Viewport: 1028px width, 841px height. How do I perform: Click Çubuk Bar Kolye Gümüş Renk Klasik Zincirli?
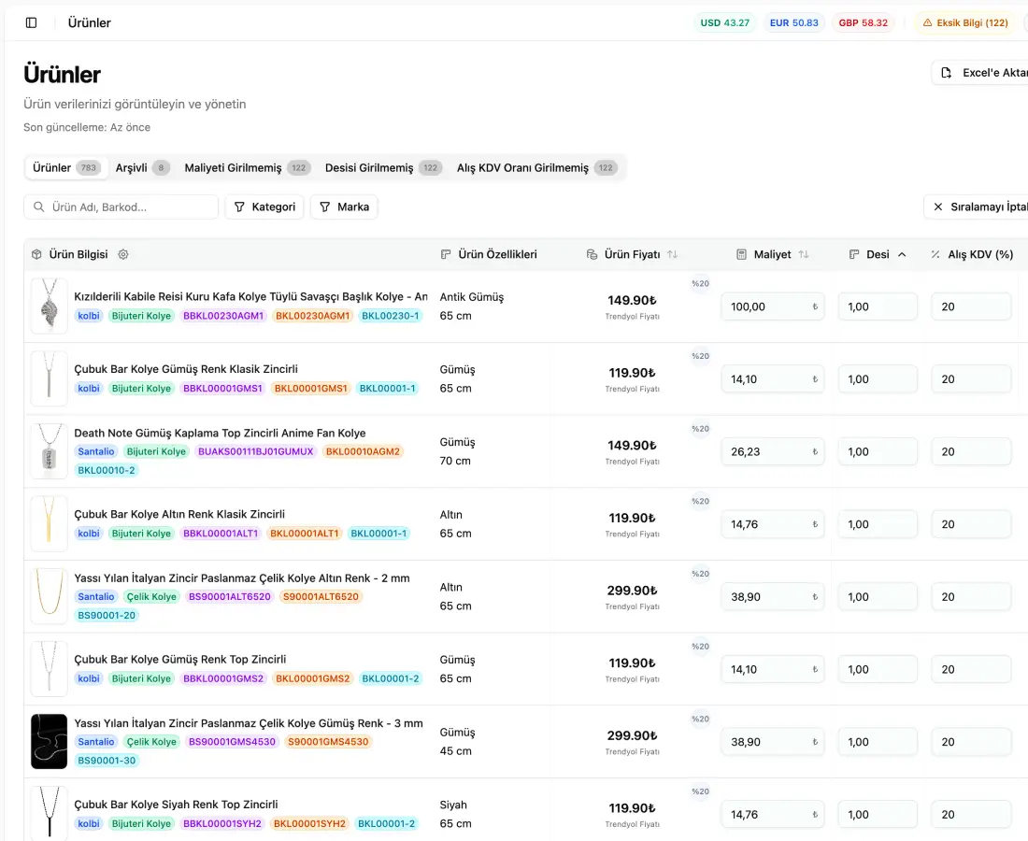coord(186,369)
